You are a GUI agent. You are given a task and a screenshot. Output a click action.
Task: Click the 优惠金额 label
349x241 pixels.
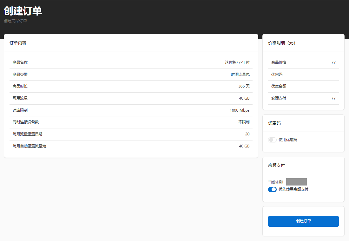[x=279, y=86]
